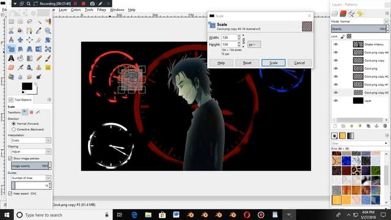Toggle visibility of Clock.png copy #4 layer
This screenshot has height=220, width=391.
(335, 53)
